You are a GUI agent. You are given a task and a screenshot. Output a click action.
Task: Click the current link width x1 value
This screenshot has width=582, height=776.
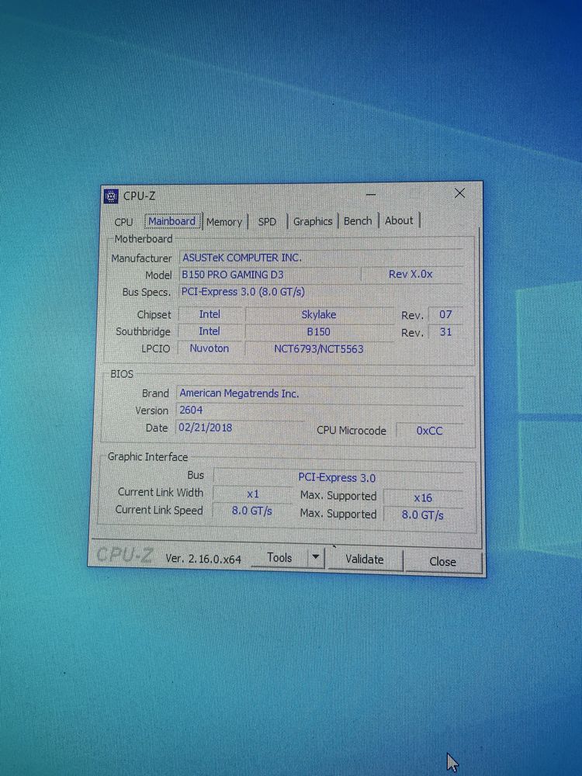coord(252,494)
